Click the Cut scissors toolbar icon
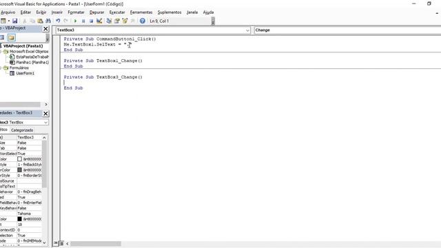441x248 pixels. (25, 21)
